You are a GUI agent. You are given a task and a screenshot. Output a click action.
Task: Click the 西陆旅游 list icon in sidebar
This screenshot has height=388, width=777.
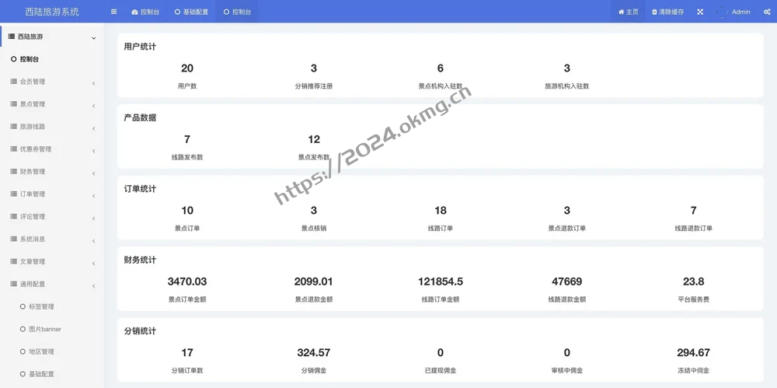click(x=12, y=37)
